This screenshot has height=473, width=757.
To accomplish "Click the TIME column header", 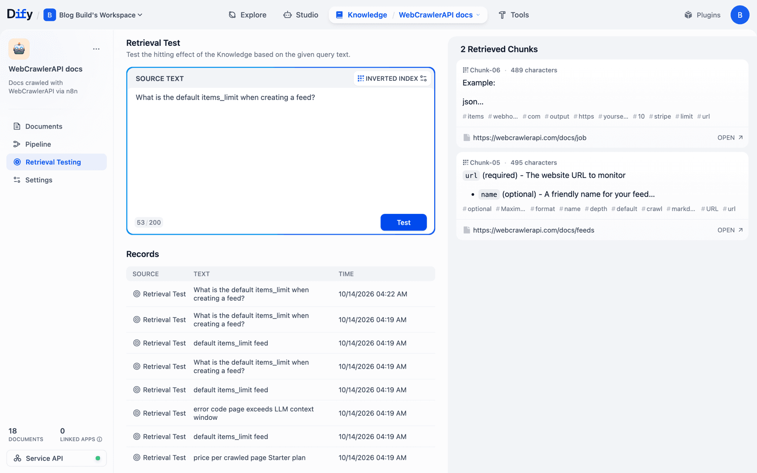I will click(346, 274).
